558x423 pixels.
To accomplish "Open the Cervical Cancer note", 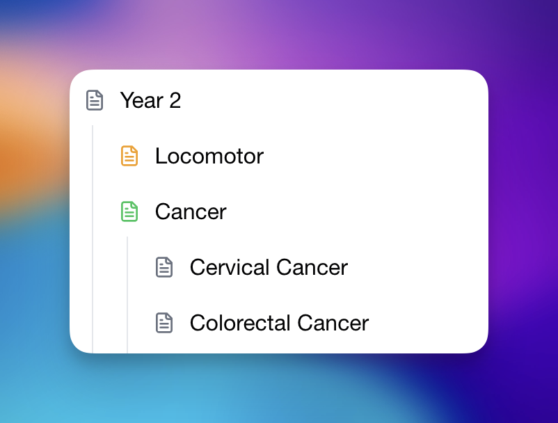I will pos(269,267).
